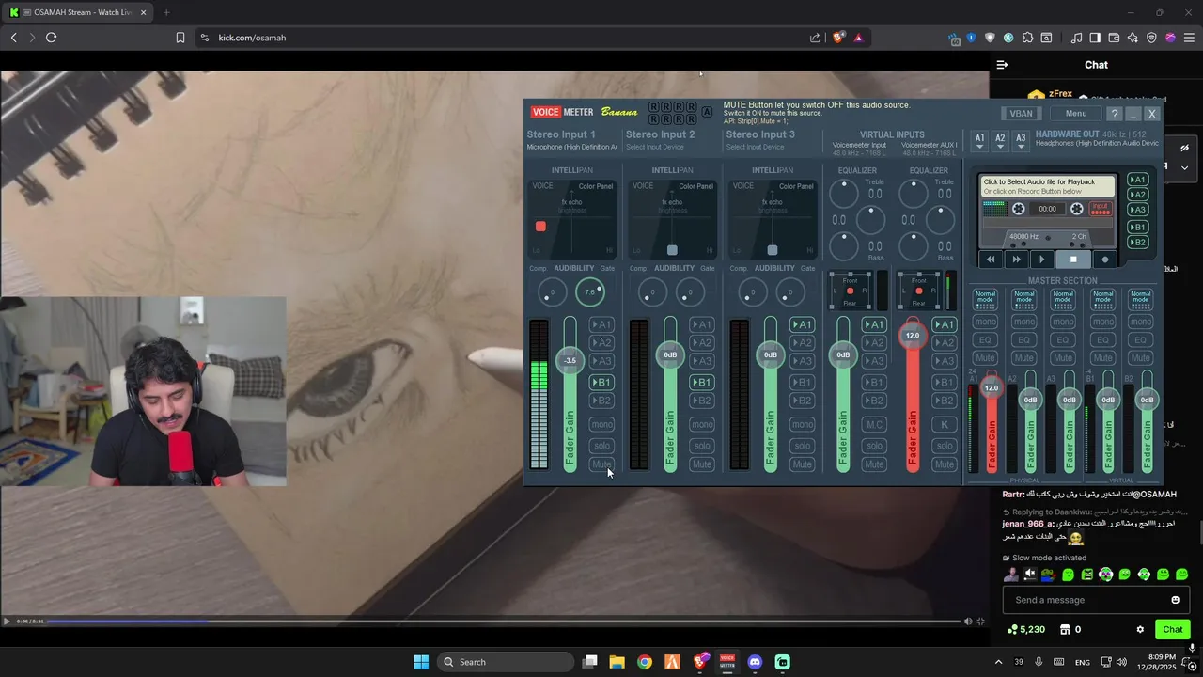Click Stereo Input 1 Gate knob 7.6
The image size is (1203, 677).
tap(589, 292)
